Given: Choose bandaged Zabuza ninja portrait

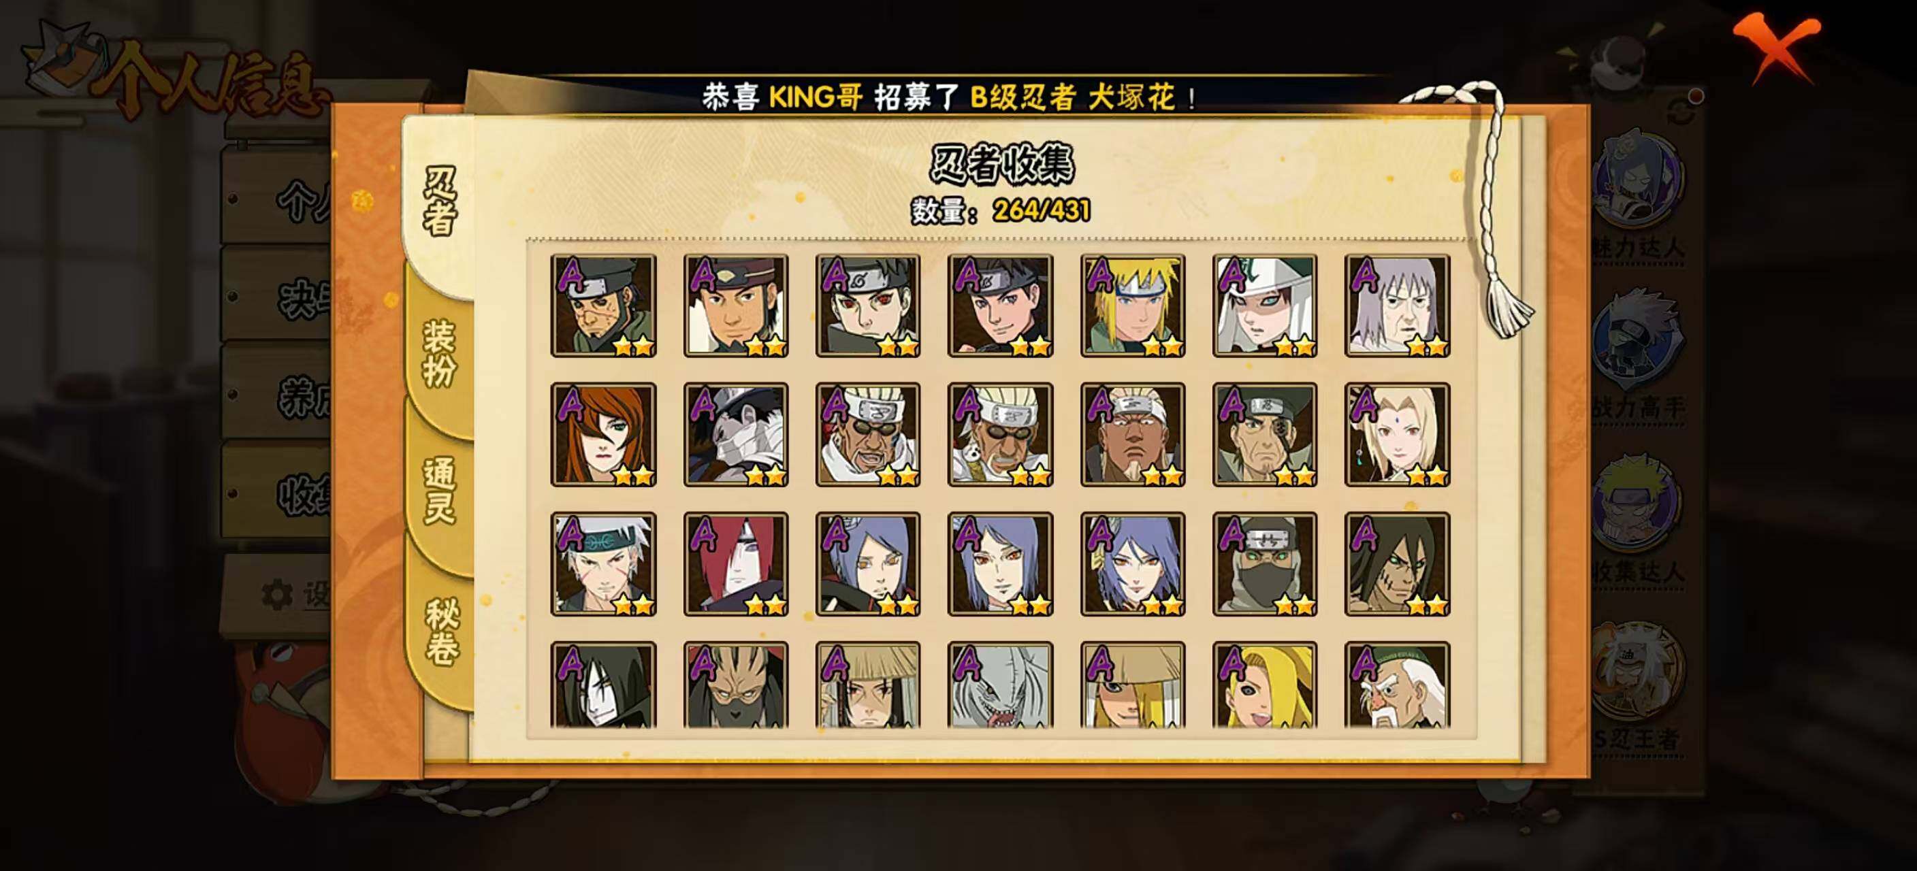Looking at the screenshot, I should (x=735, y=435).
